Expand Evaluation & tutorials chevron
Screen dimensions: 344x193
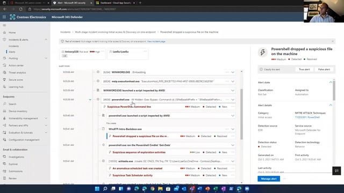(x=46, y=132)
